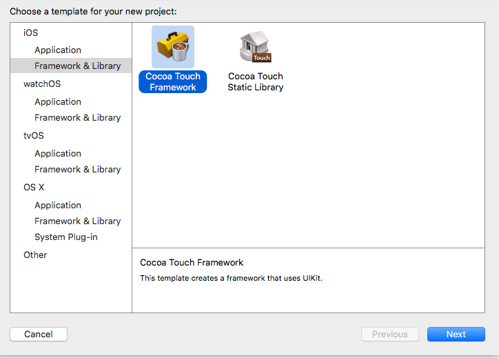Select the iOS section header
Viewport: 499px width, 358px height.
31,32
